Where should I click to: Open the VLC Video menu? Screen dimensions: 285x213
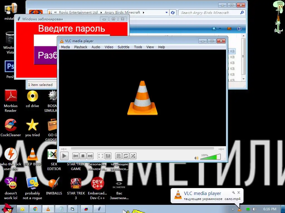point(109,47)
